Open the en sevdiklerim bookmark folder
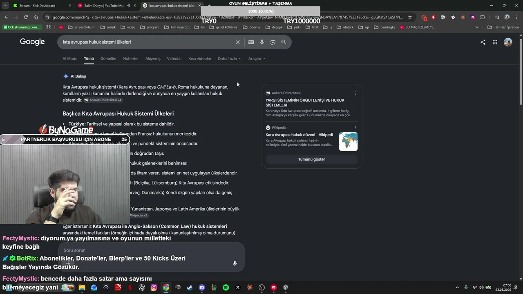Image resolution: width=523 pixels, height=294 pixels. (x=81, y=27)
